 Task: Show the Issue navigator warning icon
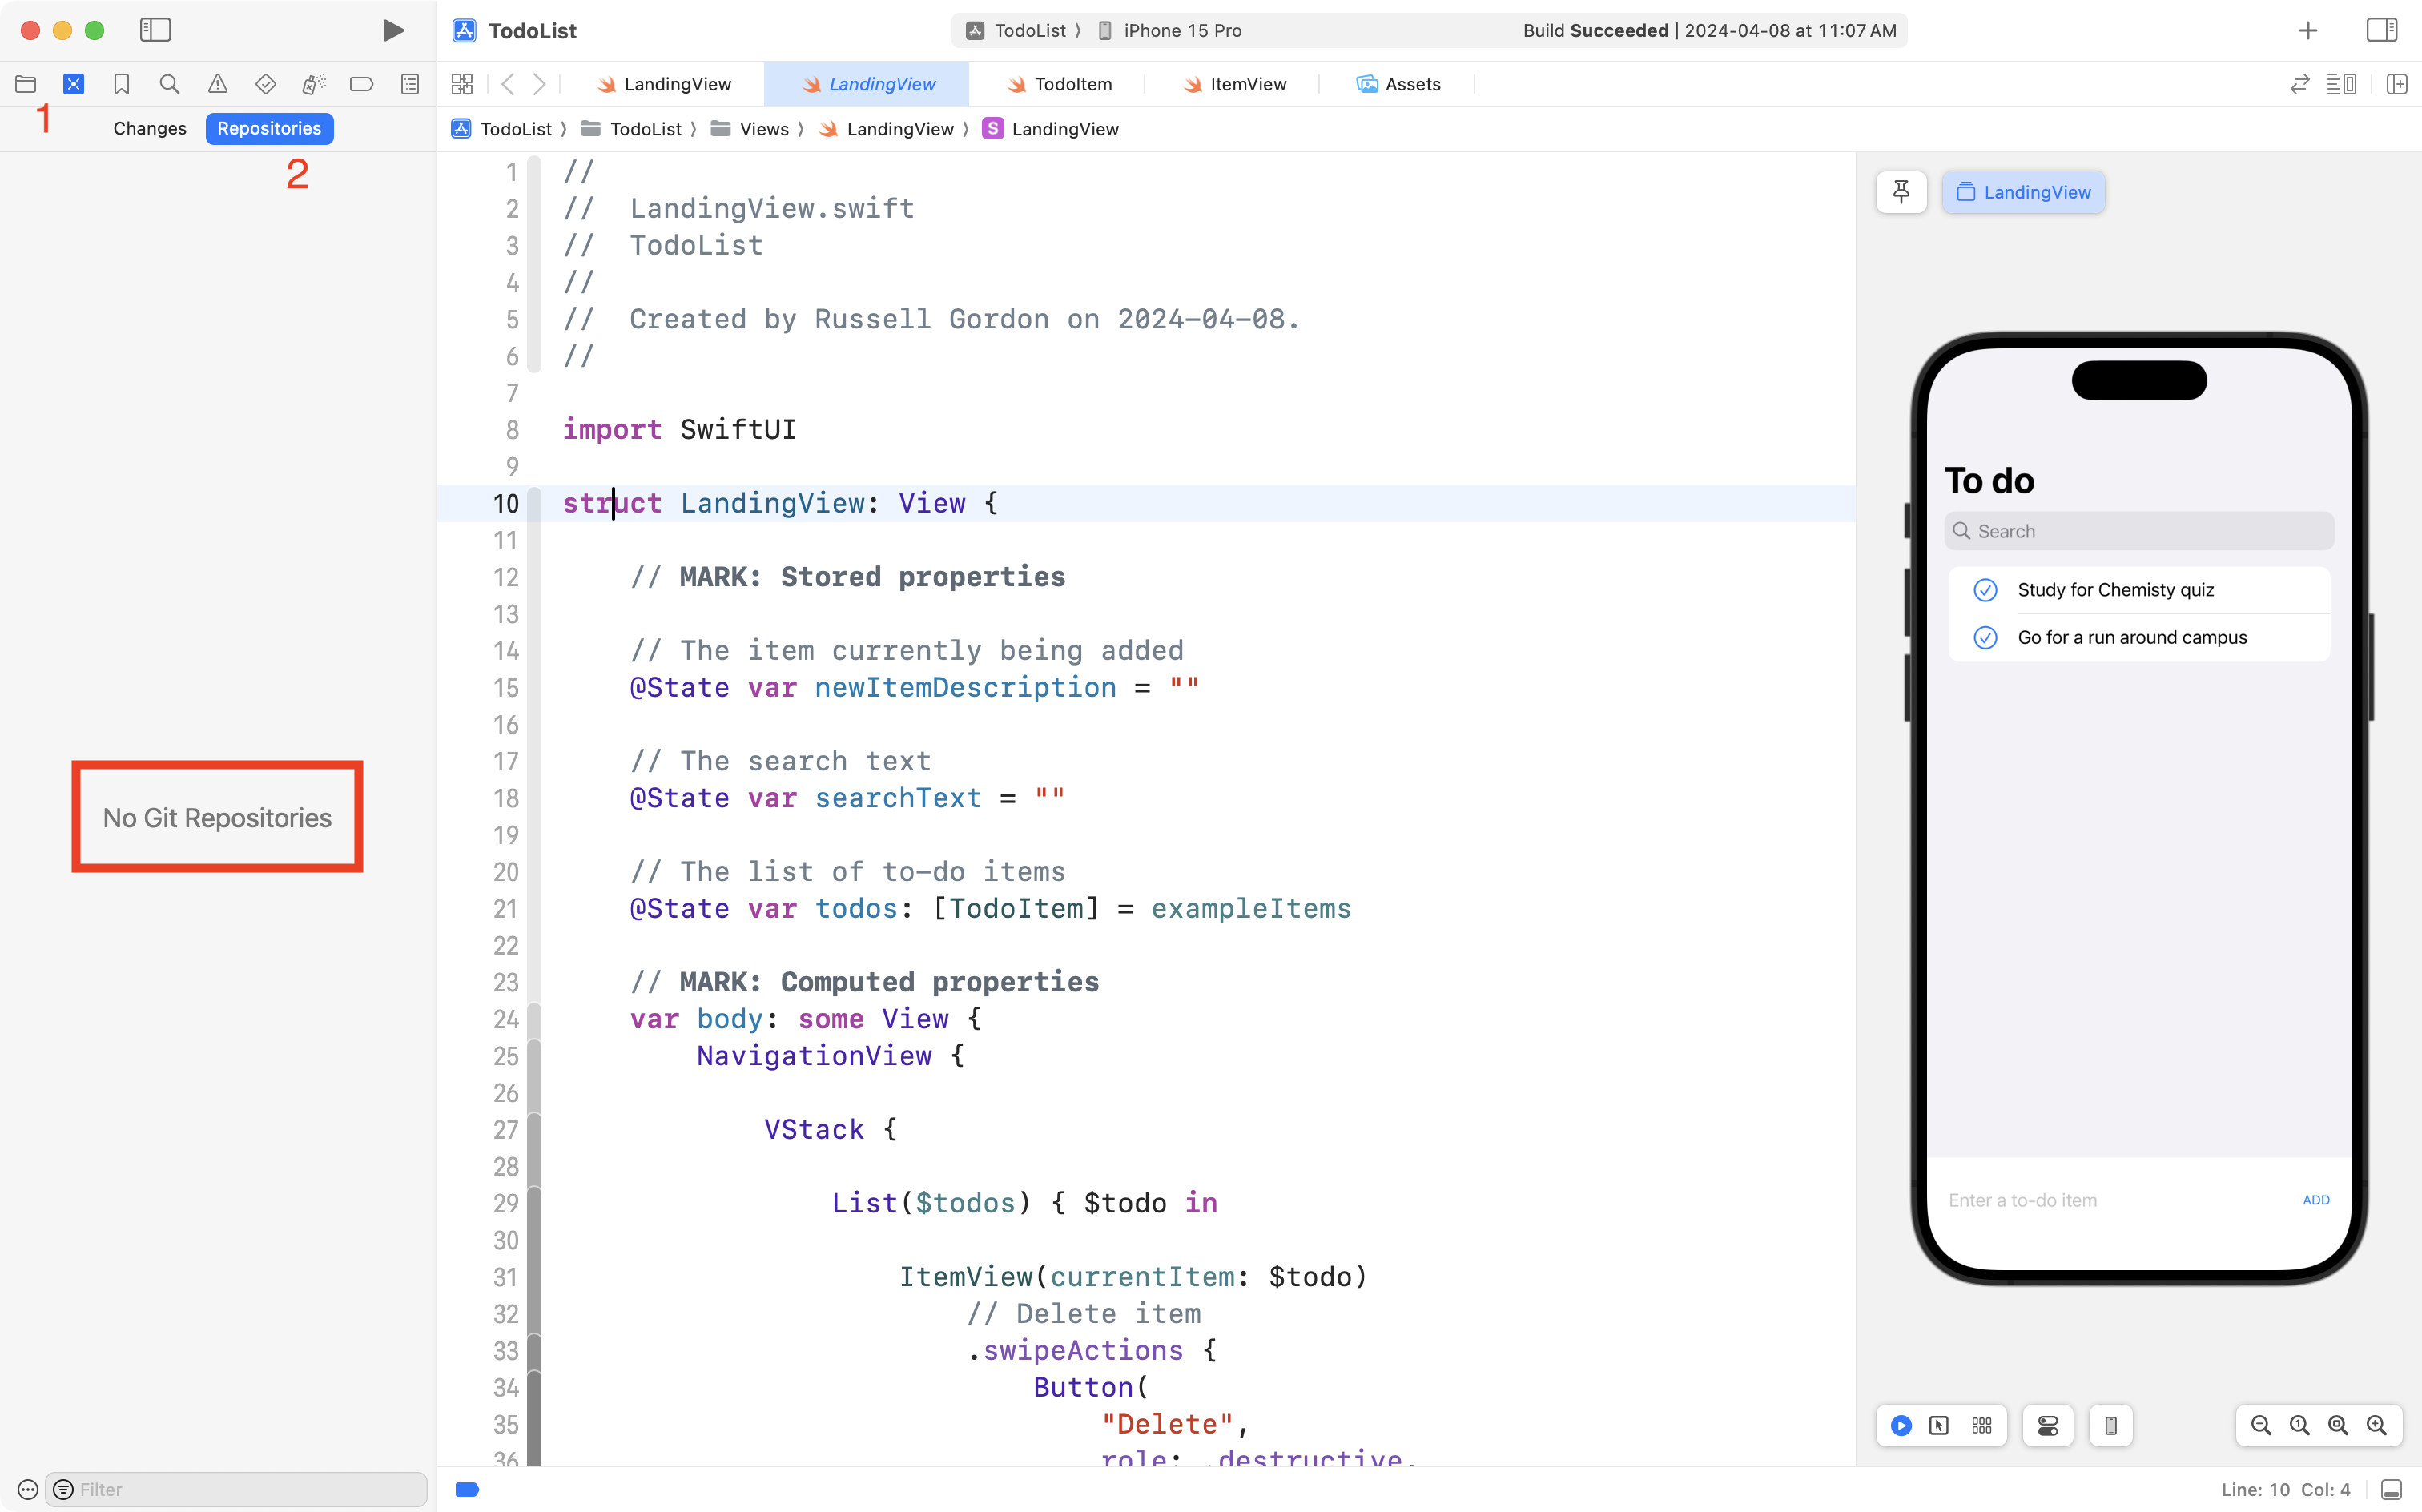click(218, 84)
